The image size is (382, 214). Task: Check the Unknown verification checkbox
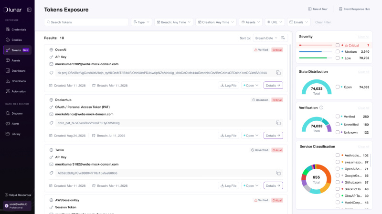pyautogui.click(x=338, y=132)
